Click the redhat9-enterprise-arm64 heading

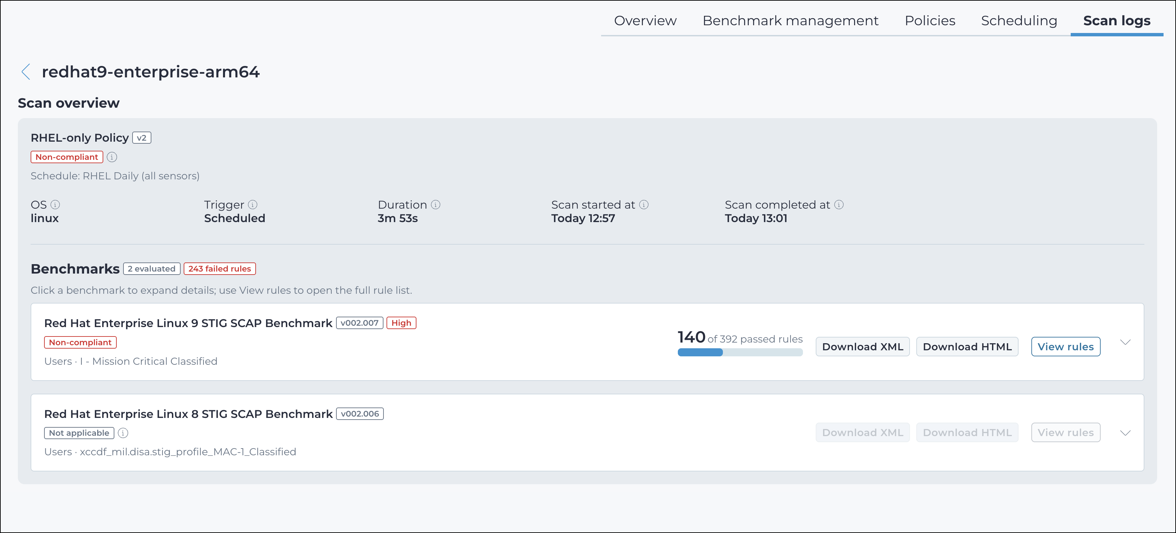151,72
